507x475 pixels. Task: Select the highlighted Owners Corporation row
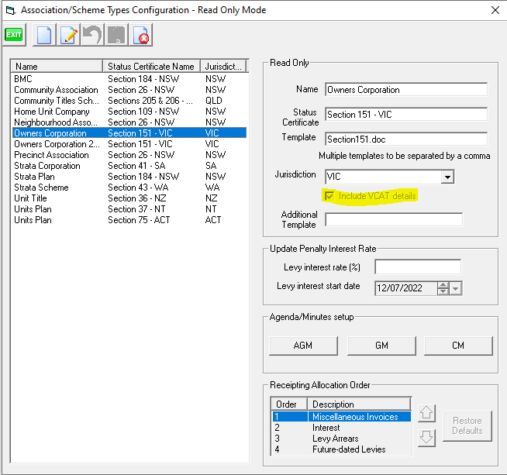tap(129, 133)
